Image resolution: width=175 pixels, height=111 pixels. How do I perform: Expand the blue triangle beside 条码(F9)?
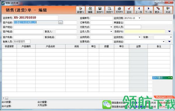(x=169, y=32)
